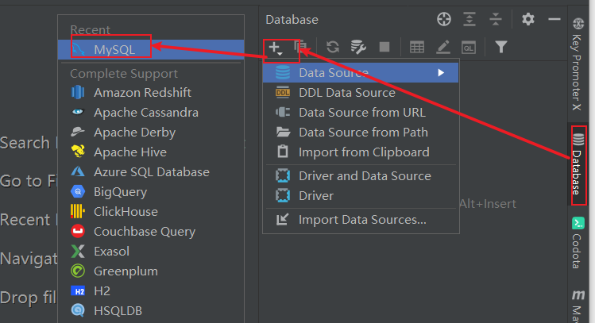Open the table editor grid icon

pyautogui.click(x=416, y=47)
